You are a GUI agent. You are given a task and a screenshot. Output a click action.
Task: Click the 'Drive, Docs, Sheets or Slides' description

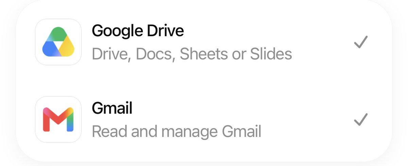(x=192, y=54)
